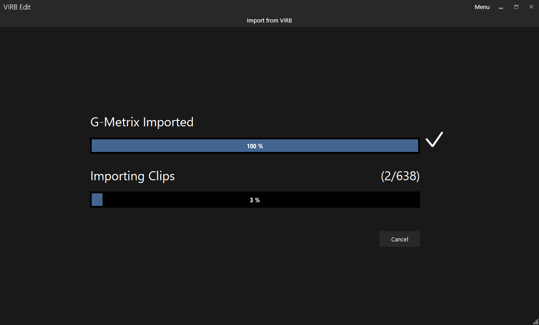Click the "VIRB Edit" application title

(17, 7)
